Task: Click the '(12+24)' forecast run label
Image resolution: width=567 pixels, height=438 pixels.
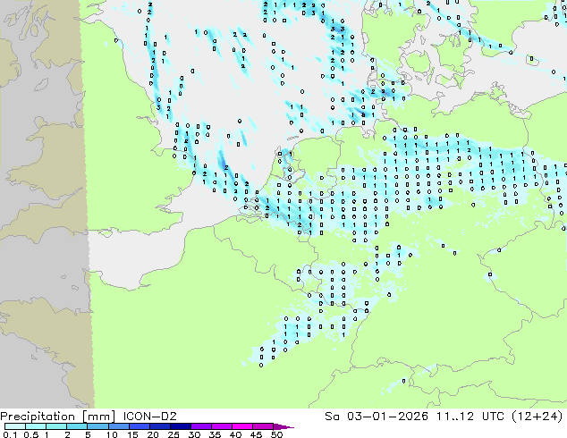Action: tap(537, 417)
